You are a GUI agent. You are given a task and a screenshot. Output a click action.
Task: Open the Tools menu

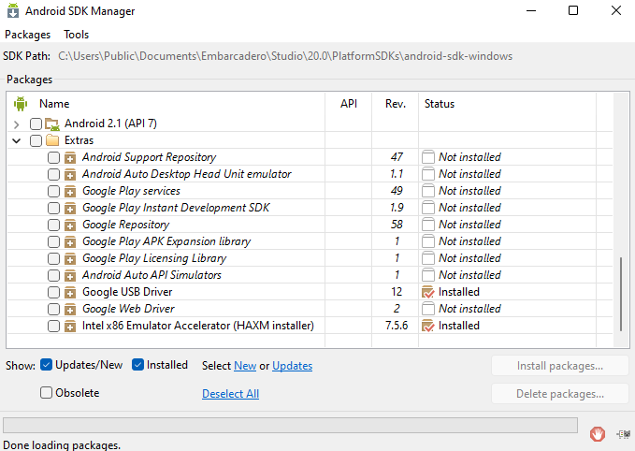point(76,35)
